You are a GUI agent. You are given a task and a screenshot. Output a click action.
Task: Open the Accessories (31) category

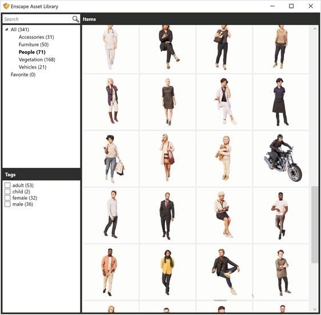36,37
